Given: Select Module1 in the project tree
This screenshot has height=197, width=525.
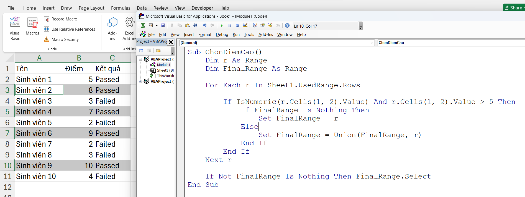Looking at the screenshot, I should point(163,65).
